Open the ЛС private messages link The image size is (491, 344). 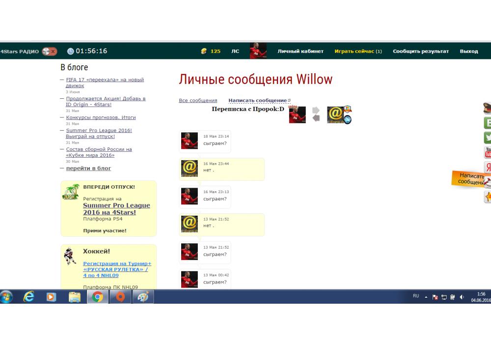[235, 51]
